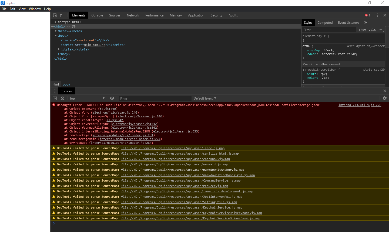Create live expression with eye icon
Viewport: 389px width, 232px height.
tap(112, 98)
